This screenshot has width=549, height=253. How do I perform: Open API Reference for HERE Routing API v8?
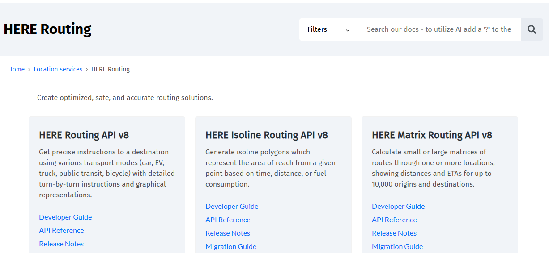click(x=61, y=231)
